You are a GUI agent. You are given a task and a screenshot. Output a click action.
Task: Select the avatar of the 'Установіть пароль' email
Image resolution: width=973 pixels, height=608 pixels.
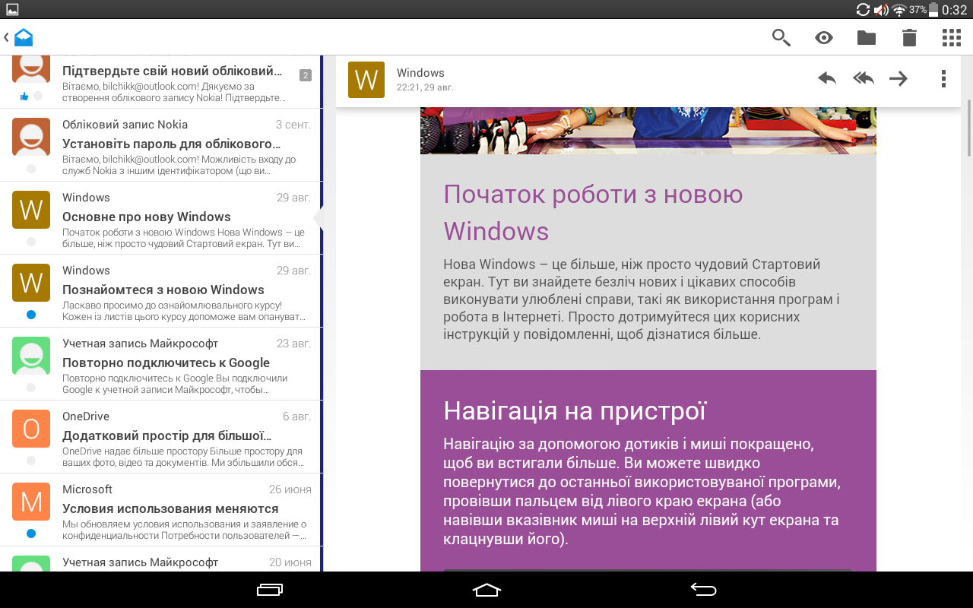tap(31, 137)
